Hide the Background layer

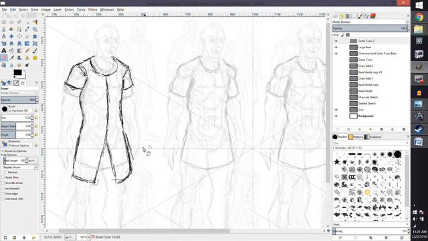336,116
